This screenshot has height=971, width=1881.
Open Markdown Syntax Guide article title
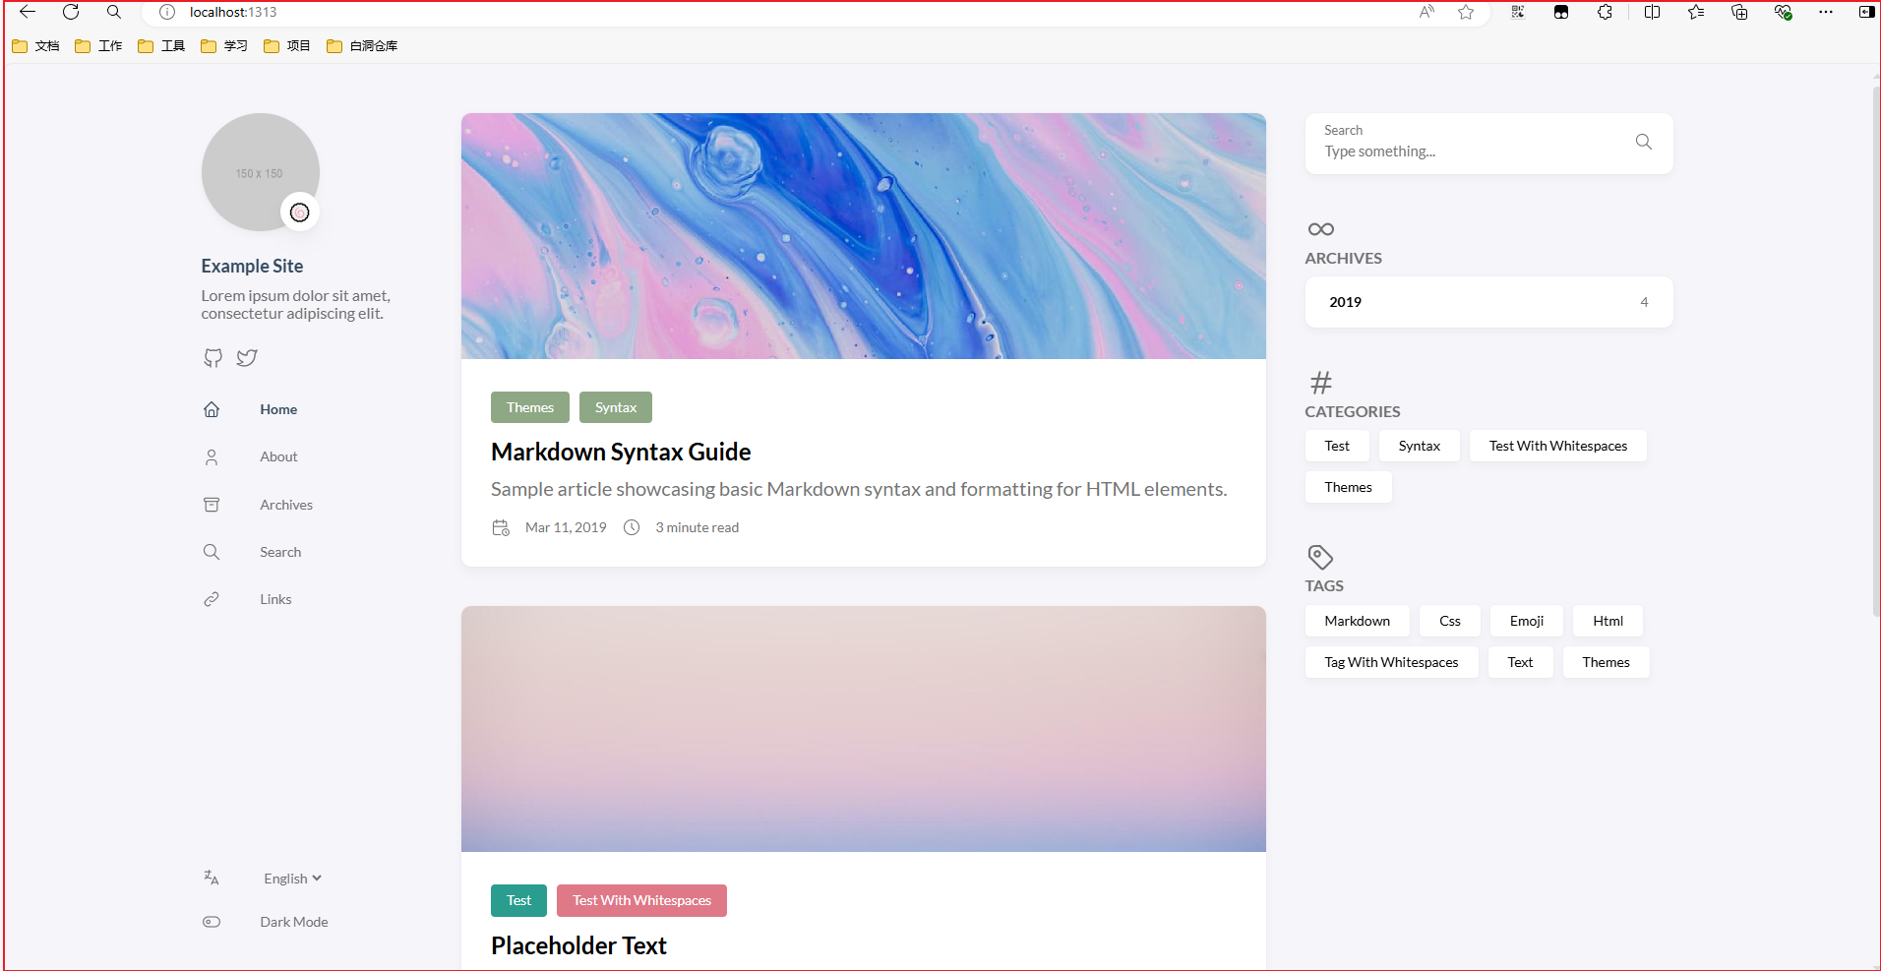point(621,452)
